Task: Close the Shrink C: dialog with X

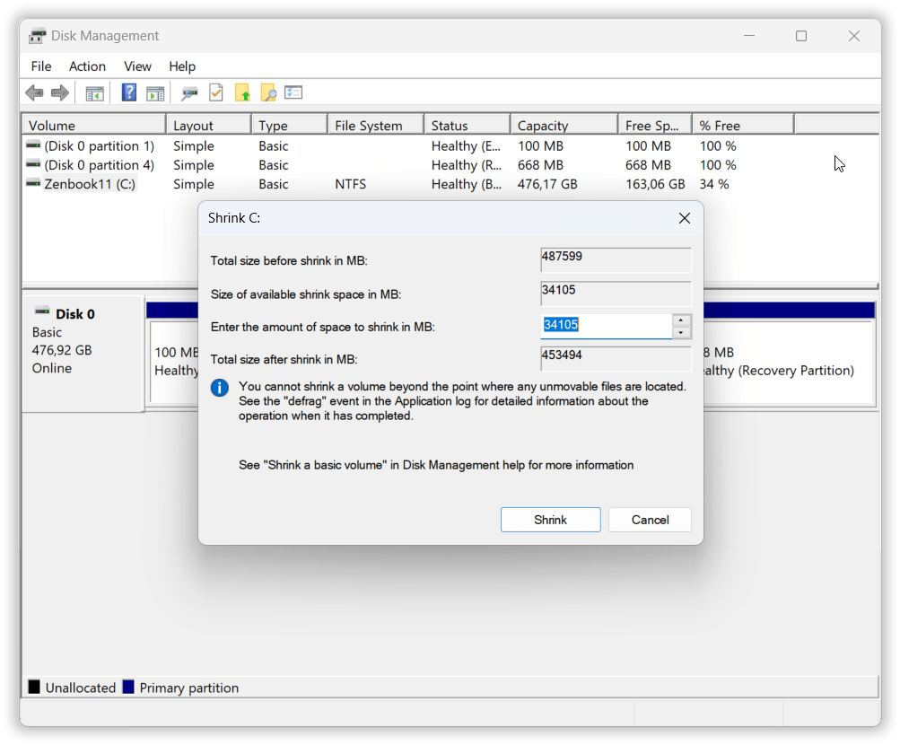Action: 684,218
